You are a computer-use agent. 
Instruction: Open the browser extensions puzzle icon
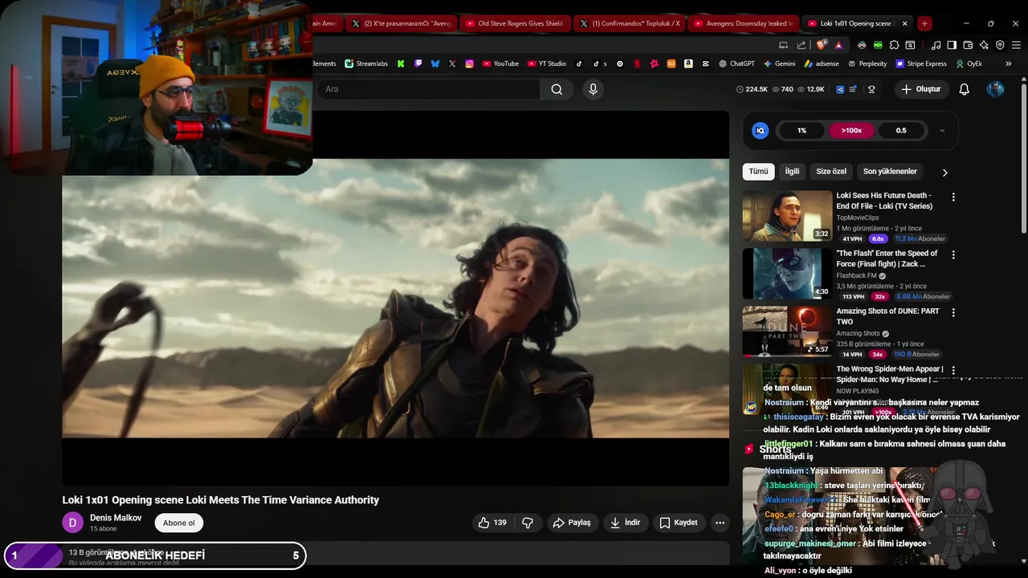(x=894, y=45)
